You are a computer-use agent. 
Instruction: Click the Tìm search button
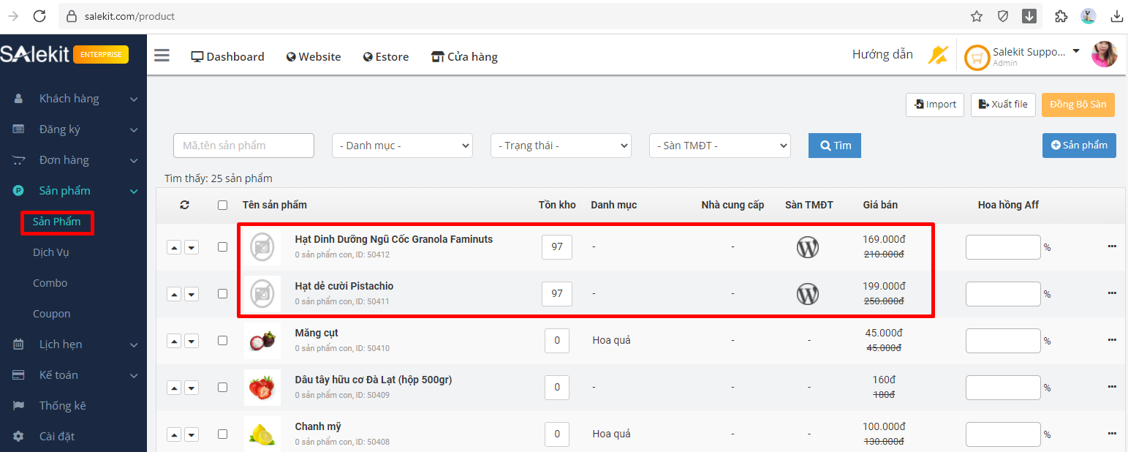click(x=835, y=146)
